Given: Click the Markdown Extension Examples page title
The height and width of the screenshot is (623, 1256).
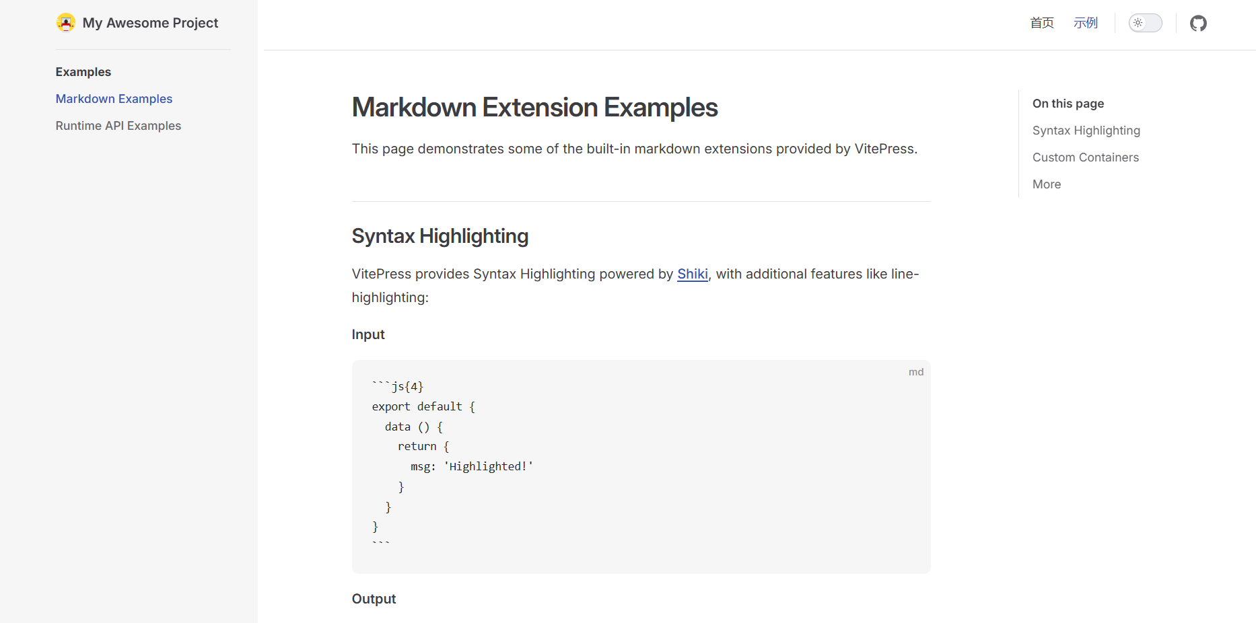Looking at the screenshot, I should tap(534, 108).
